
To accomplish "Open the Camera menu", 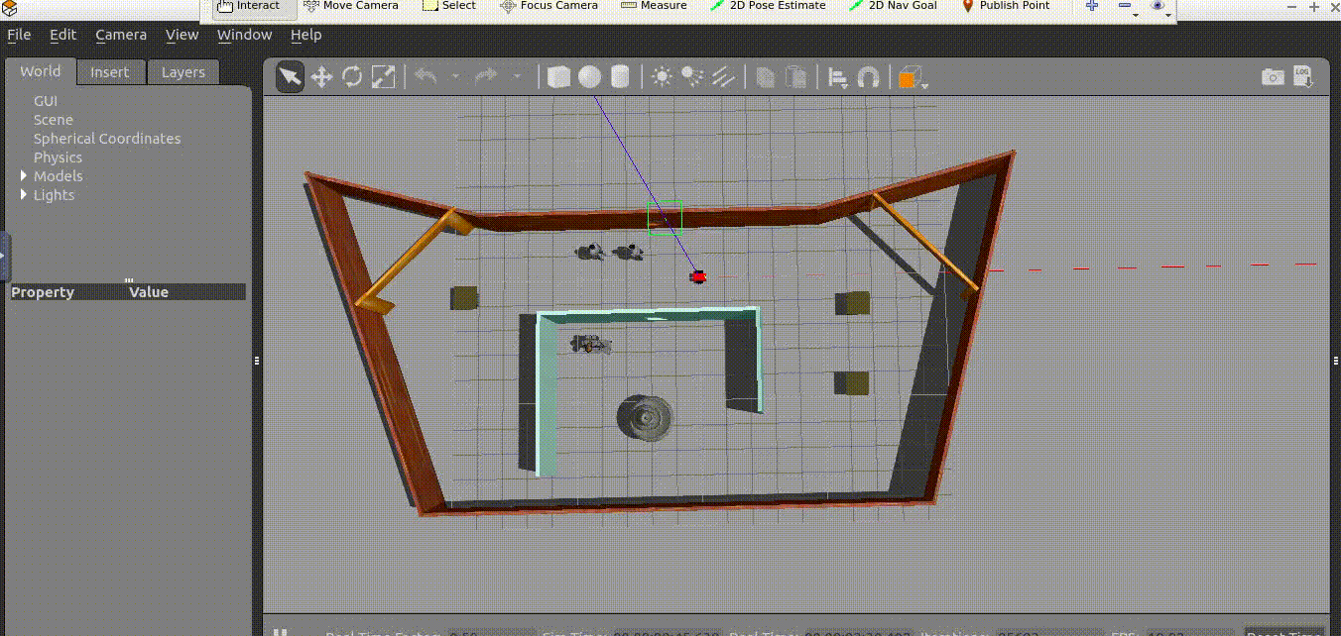I will 121,35.
